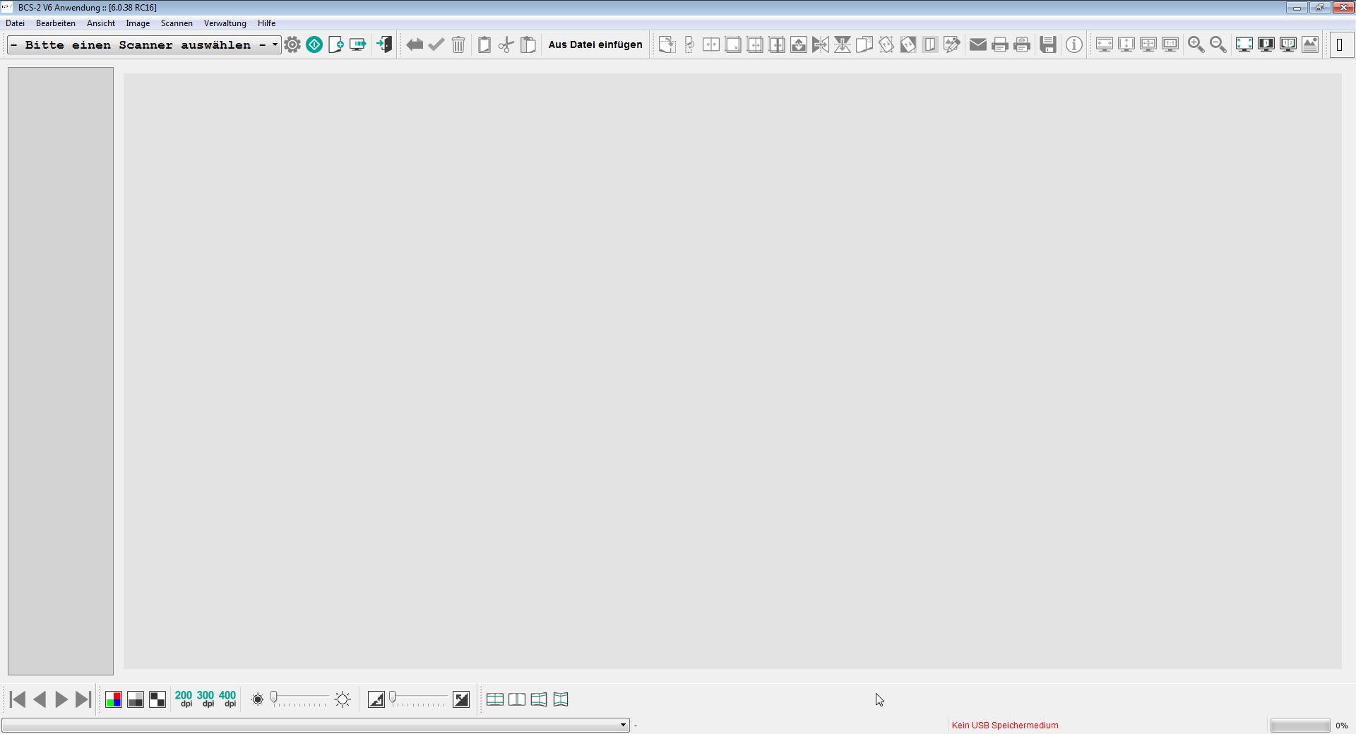Click the scissors cut icon
This screenshot has height=734, width=1356.
(x=506, y=44)
